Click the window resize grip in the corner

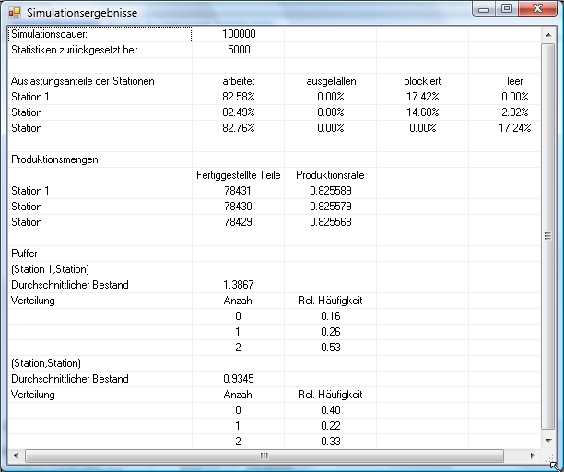[553, 463]
